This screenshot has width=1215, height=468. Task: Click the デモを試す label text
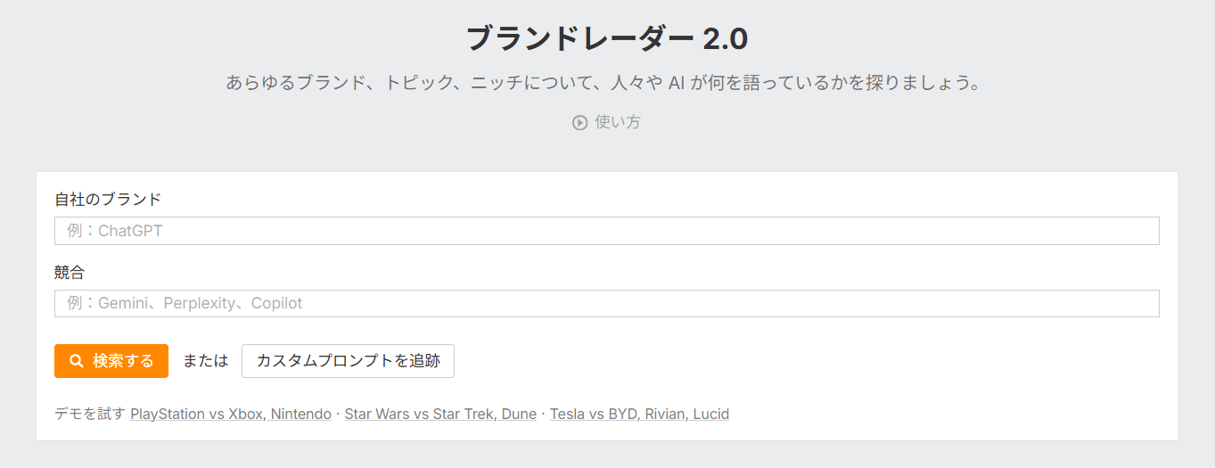(x=90, y=414)
